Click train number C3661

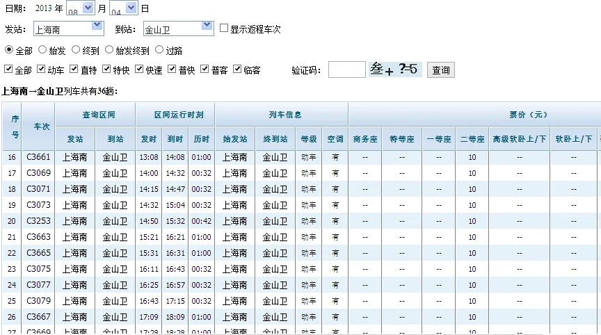[38, 157]
